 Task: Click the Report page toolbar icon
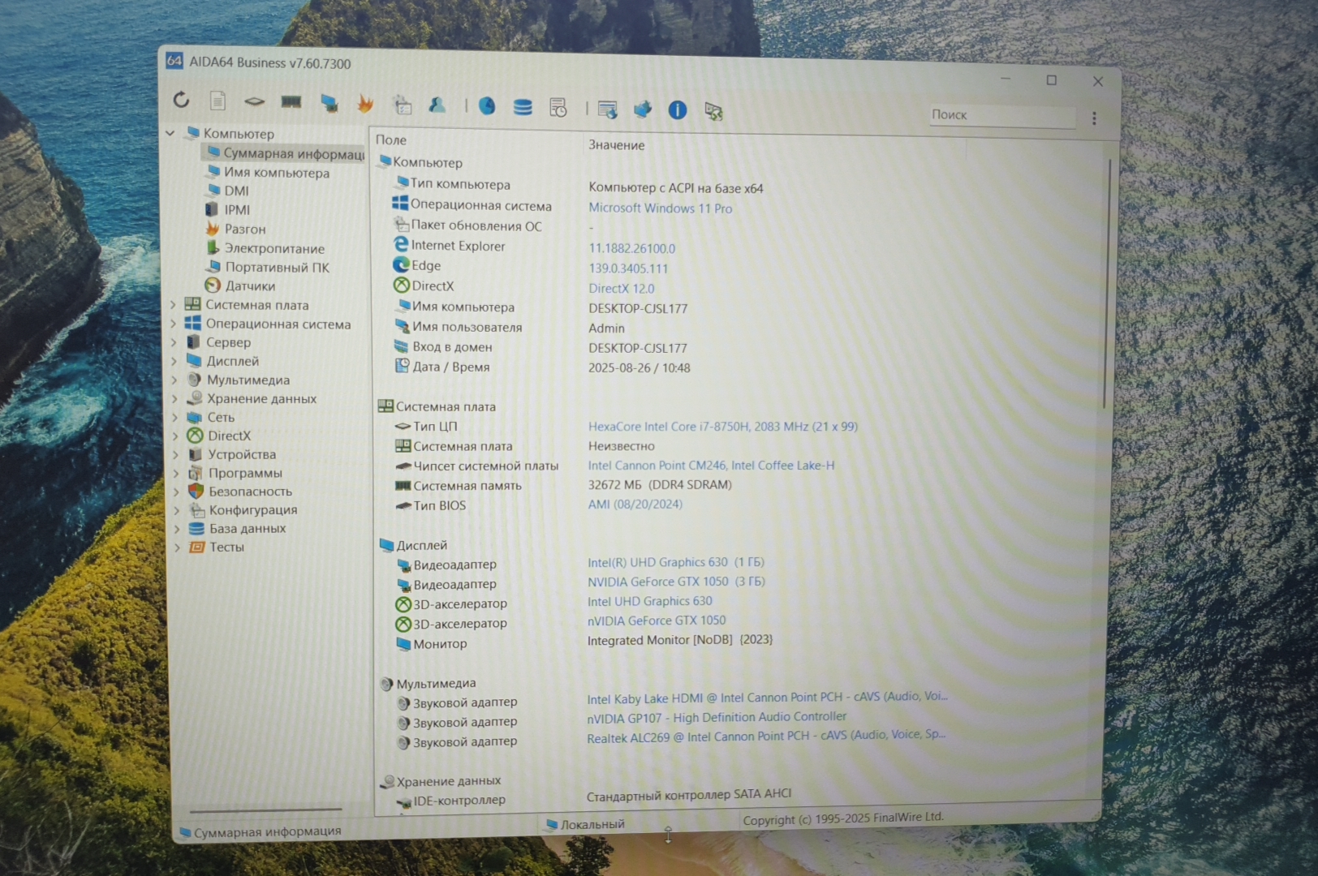tap(218, 101)
